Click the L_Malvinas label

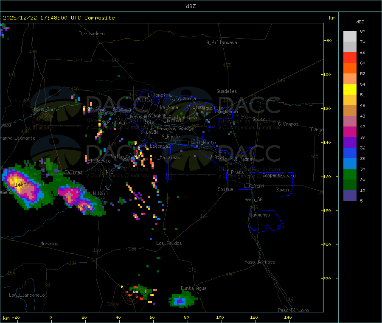[x=167, y=157]
